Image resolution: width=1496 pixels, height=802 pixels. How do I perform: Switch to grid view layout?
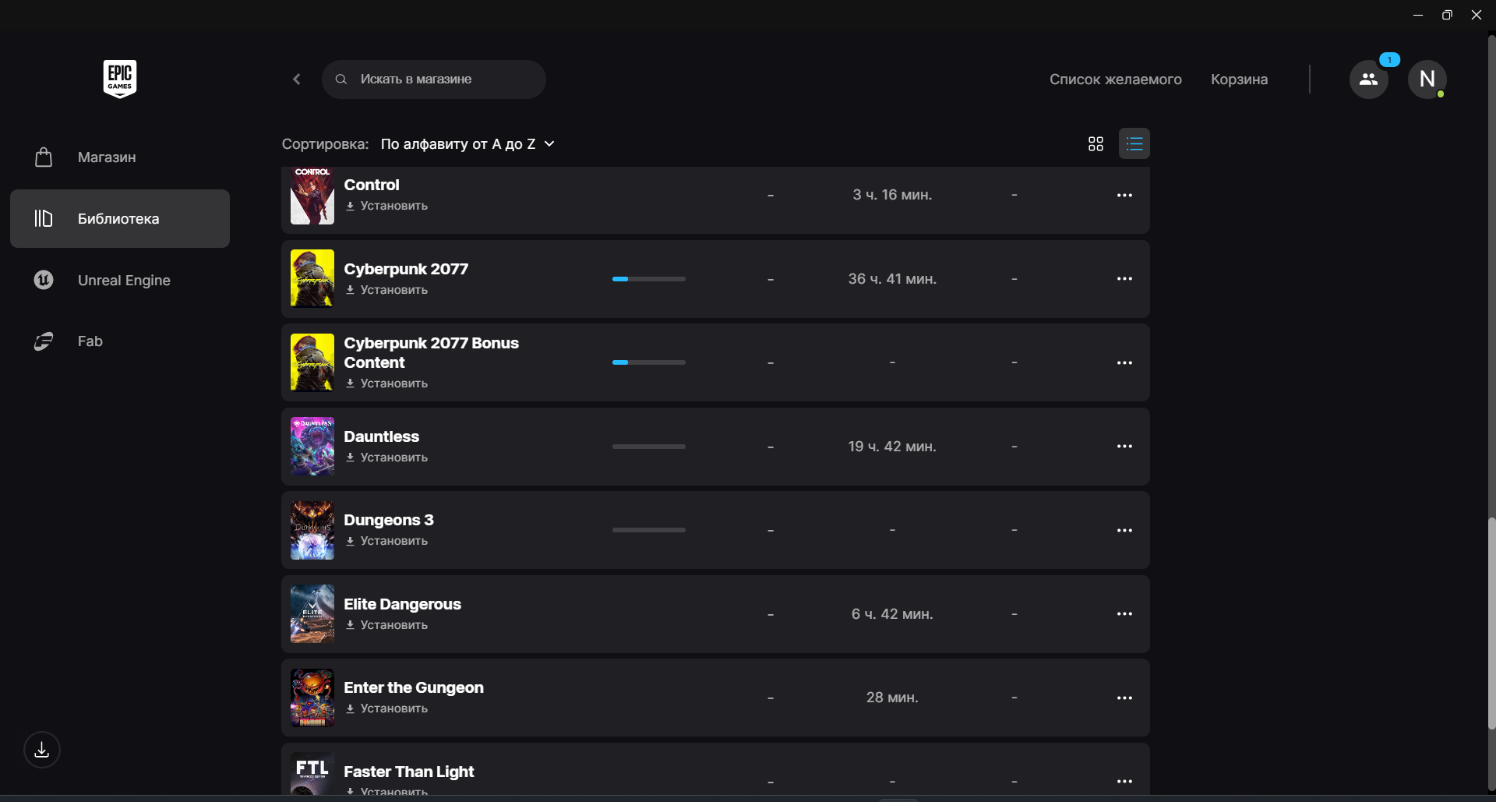pos(1096,144)
